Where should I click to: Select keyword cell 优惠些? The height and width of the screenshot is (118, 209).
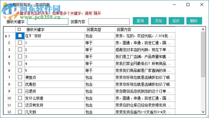tap(55, 84)
